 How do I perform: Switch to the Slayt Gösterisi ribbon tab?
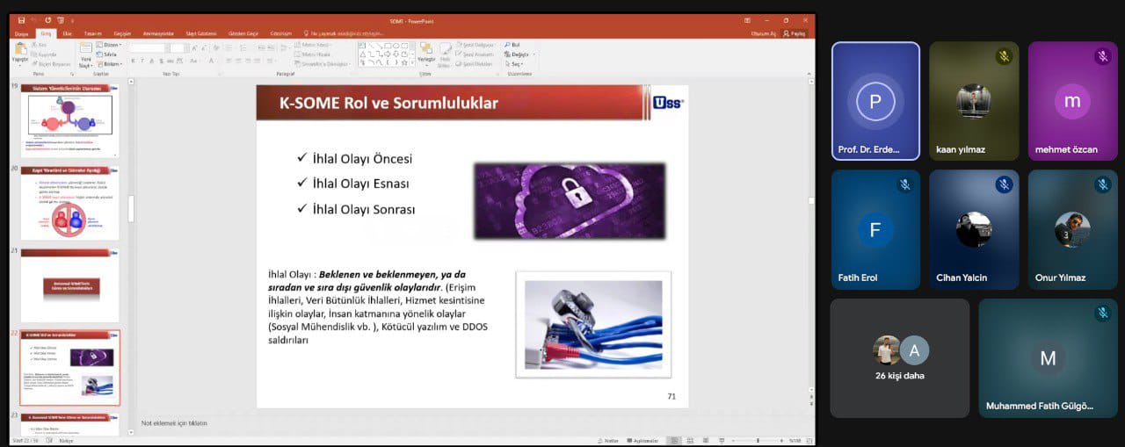click(x=201, y=33)
